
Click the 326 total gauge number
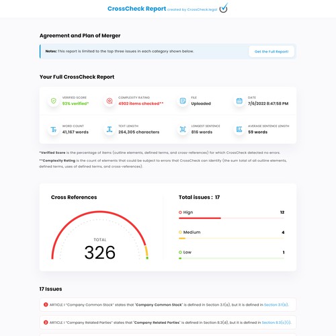100,253
